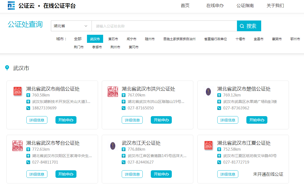
Task: Click the red seal logo of 尚信公证处
Action: tap(18, 91)
